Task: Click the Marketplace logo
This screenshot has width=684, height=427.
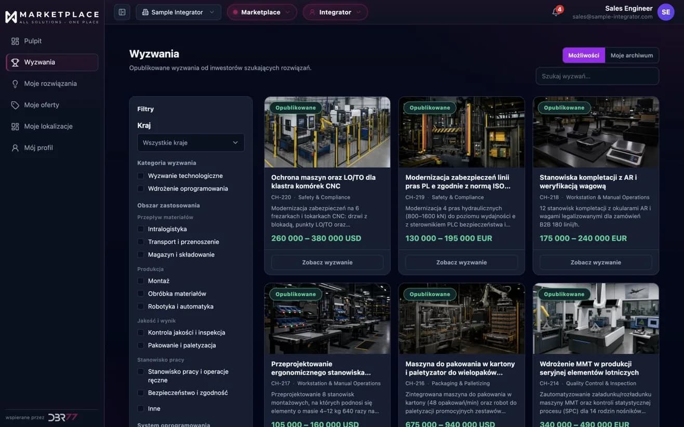Action: [x=52, y=17]
